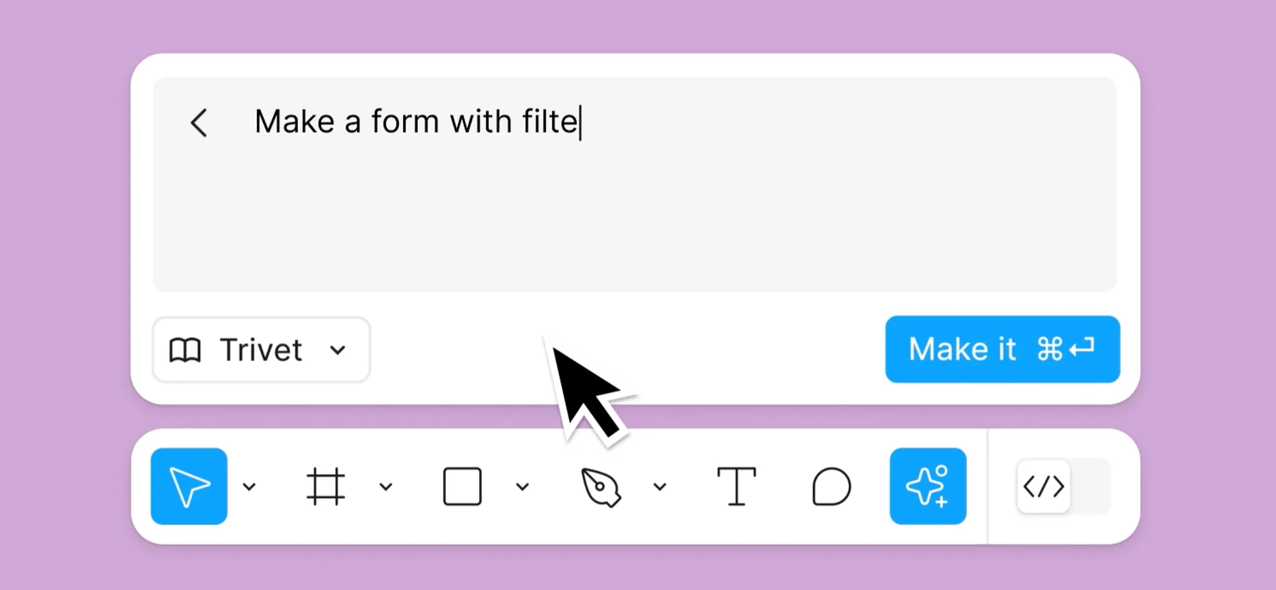This screenshot has width=1276, height=590.
Task: Expand Move tool options chevron
Action: tap(249, 487)
